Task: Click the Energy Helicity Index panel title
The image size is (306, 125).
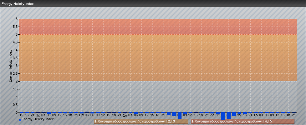Action: click(18, 4)
